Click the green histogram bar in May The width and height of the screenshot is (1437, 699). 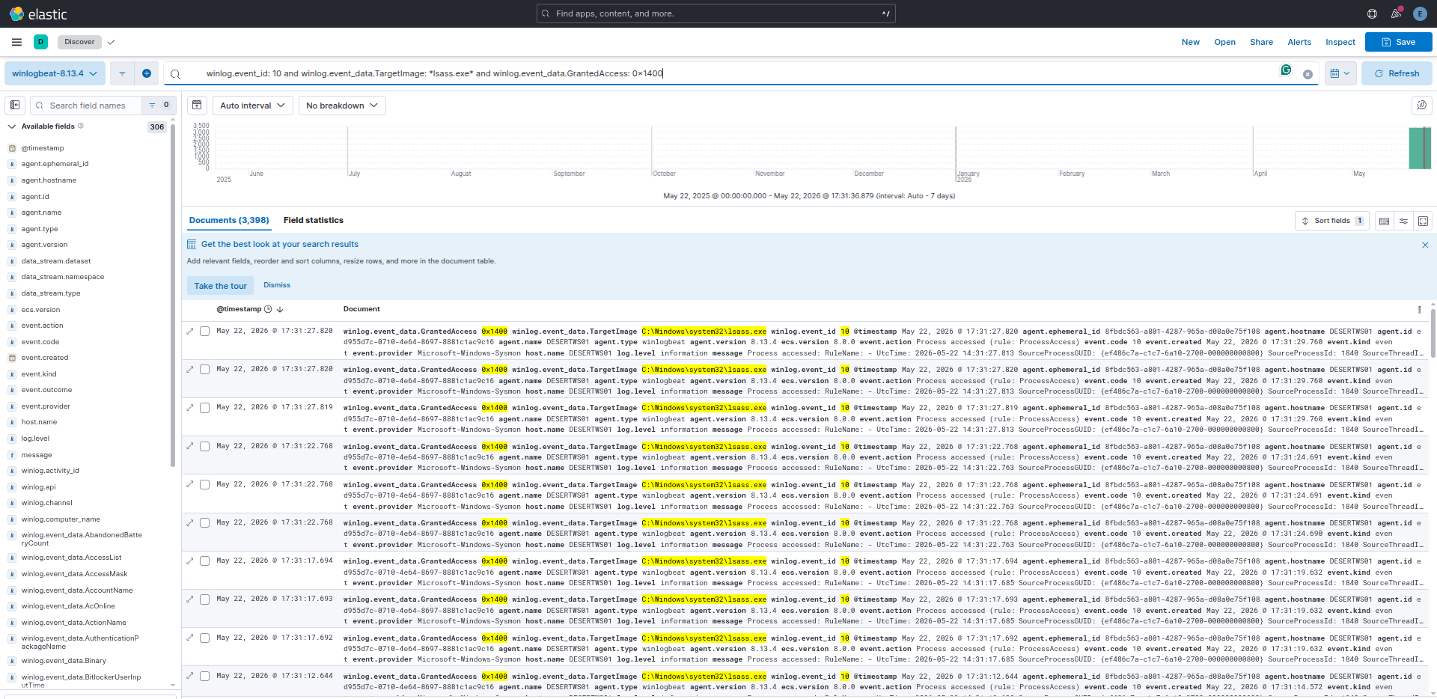(1420, 148)
